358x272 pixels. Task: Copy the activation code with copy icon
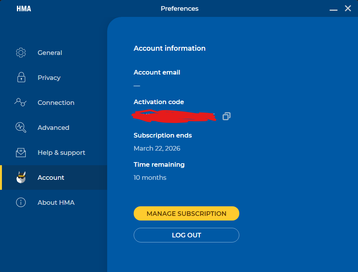click(x=227, y=116)
